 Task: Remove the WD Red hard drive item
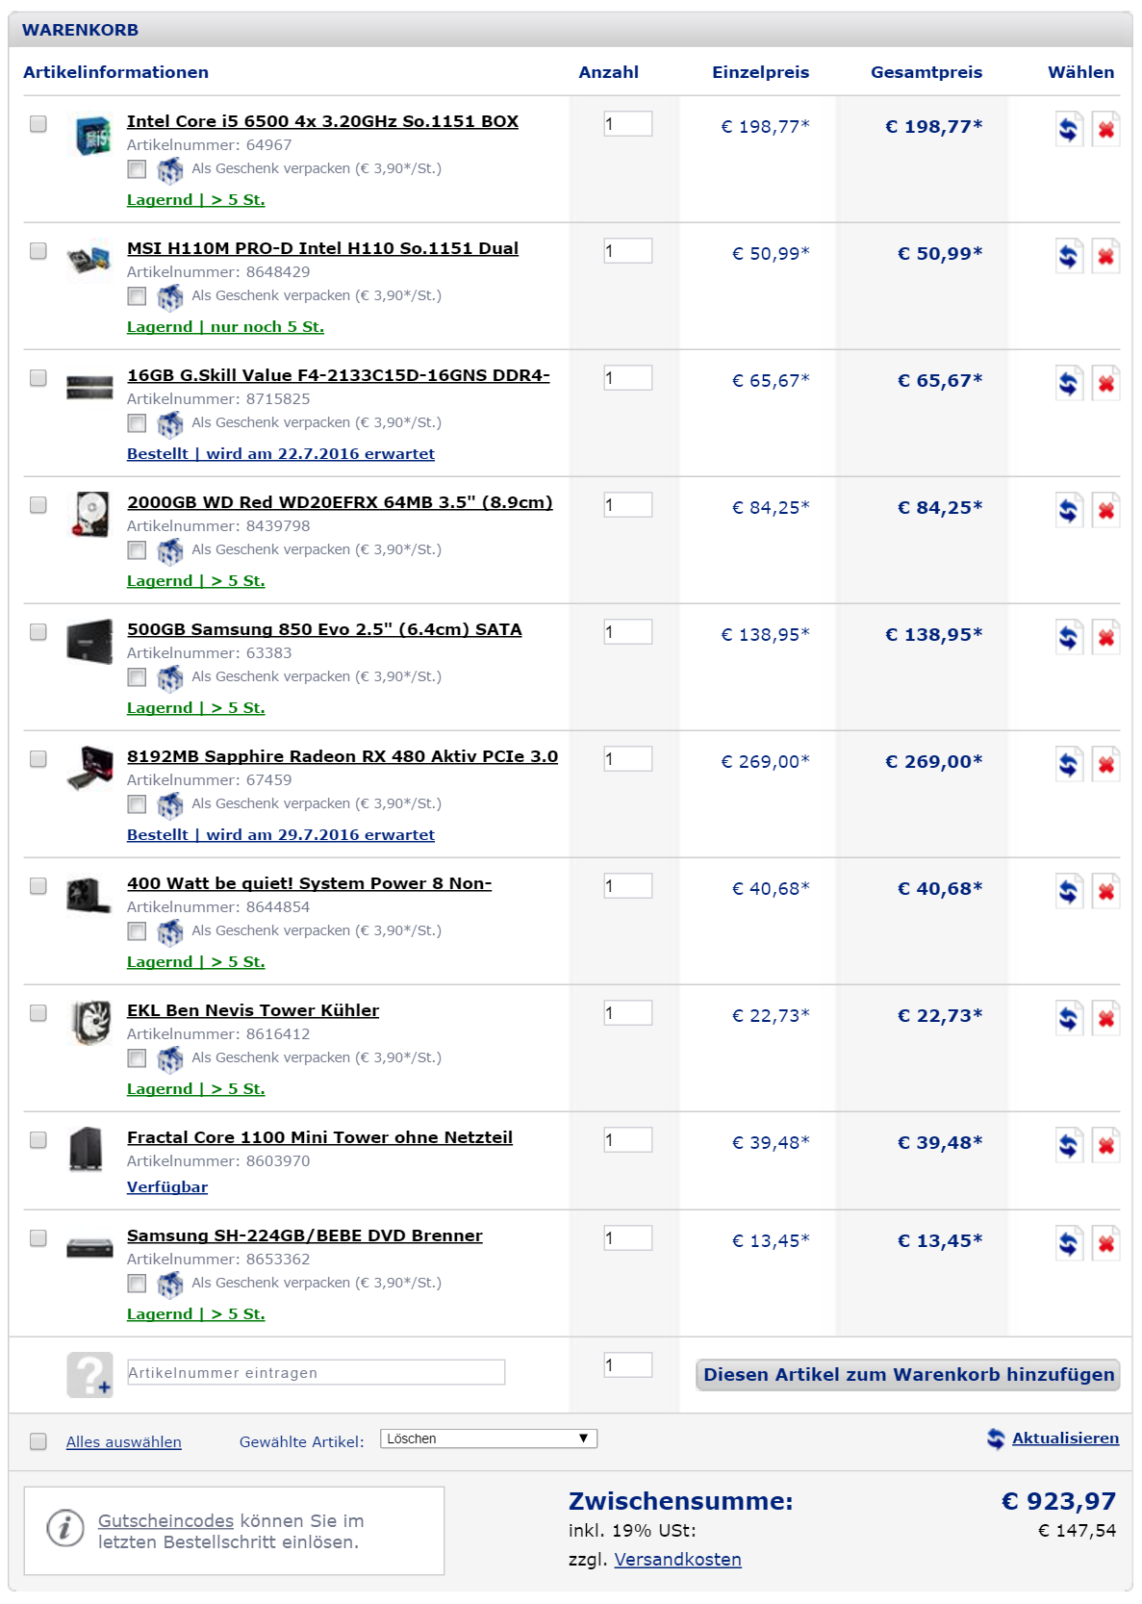pos(1106,510)
